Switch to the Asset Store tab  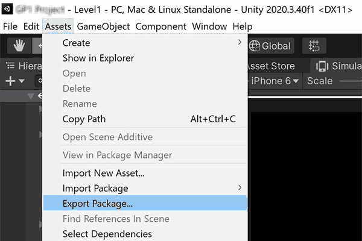[271, 66]
